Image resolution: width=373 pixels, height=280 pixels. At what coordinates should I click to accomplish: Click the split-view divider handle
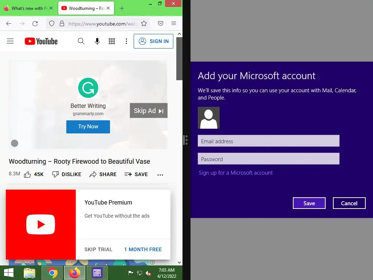tap(186, 140)
